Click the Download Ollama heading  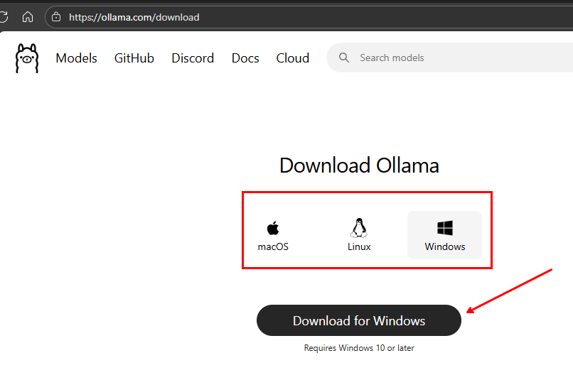[x=359, y=165]
